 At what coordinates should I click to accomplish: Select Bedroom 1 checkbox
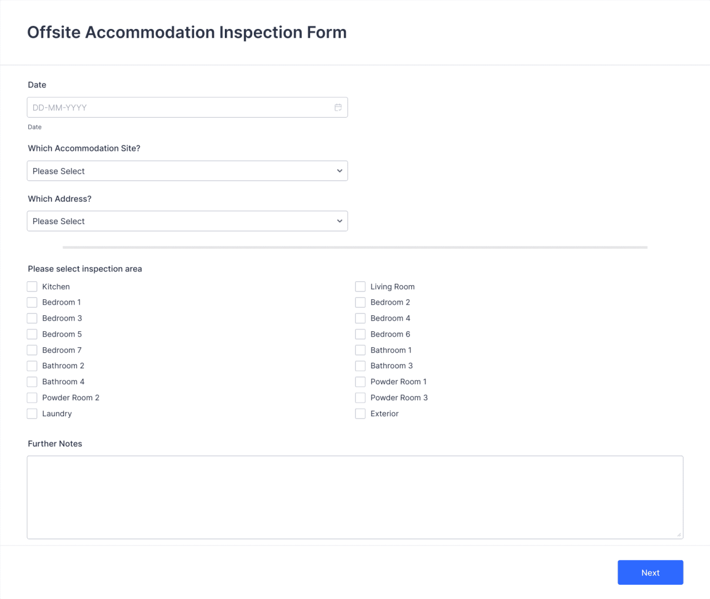(32, 302)
